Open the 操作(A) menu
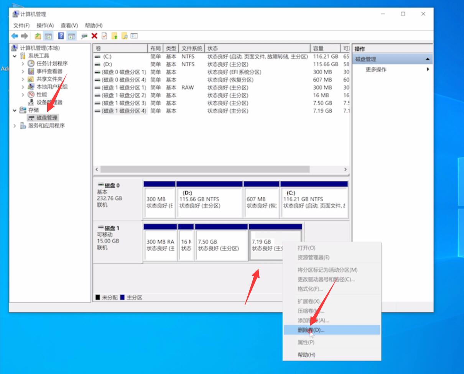This screenshot has height=374, width=464. [x=45, y=26]
